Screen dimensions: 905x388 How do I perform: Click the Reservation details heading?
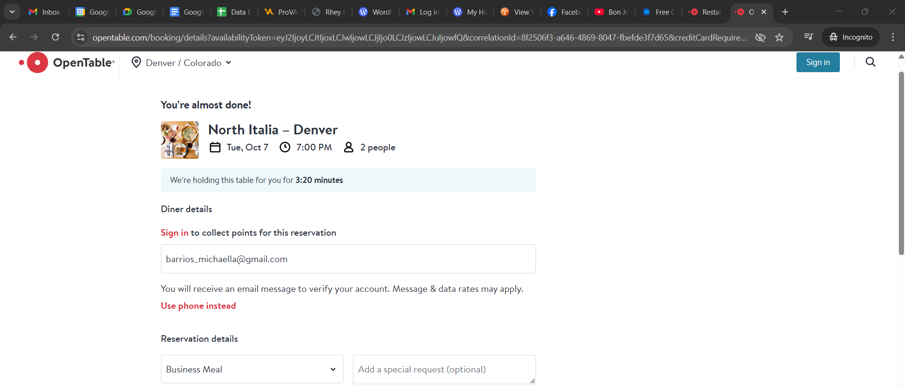pyautogui.click(x=199, y=339)
